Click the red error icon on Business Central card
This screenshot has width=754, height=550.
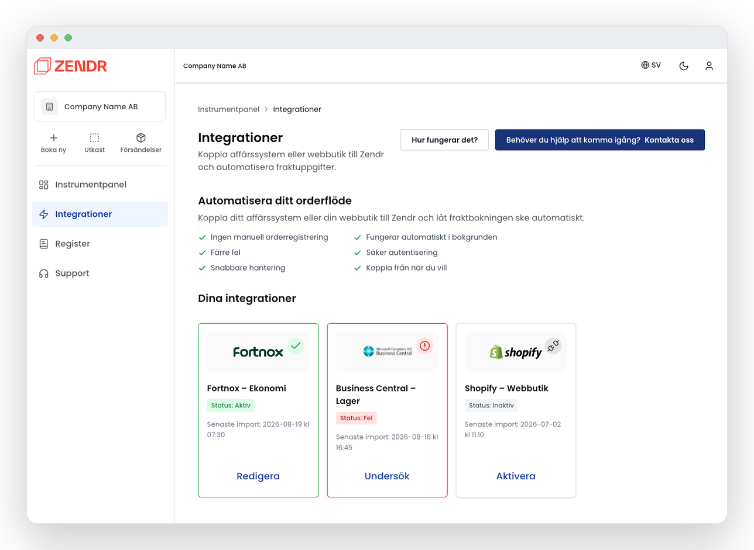click(x=425, y=345)
